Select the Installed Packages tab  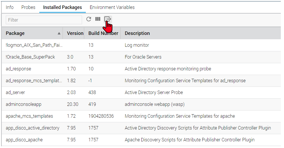click(x=62, y=7)
